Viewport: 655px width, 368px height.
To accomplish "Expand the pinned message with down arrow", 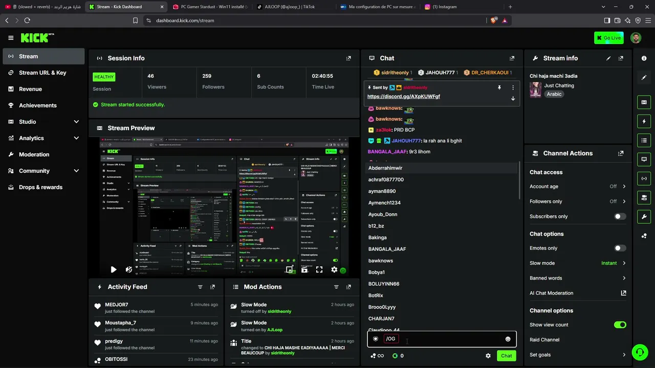I will (513, 99).
